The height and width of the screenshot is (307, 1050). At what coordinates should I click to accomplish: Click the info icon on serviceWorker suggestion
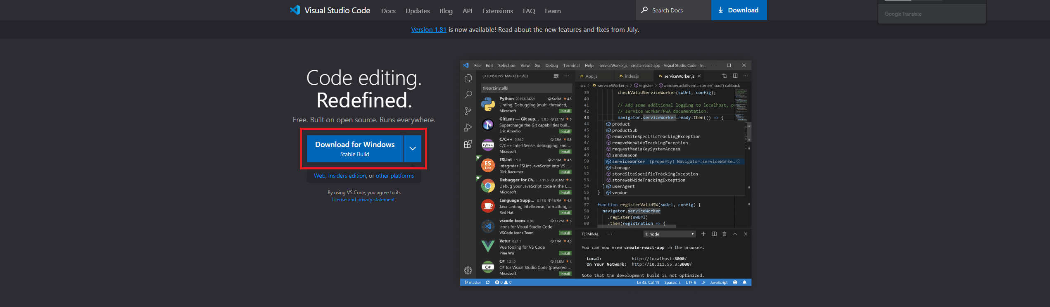739,162
